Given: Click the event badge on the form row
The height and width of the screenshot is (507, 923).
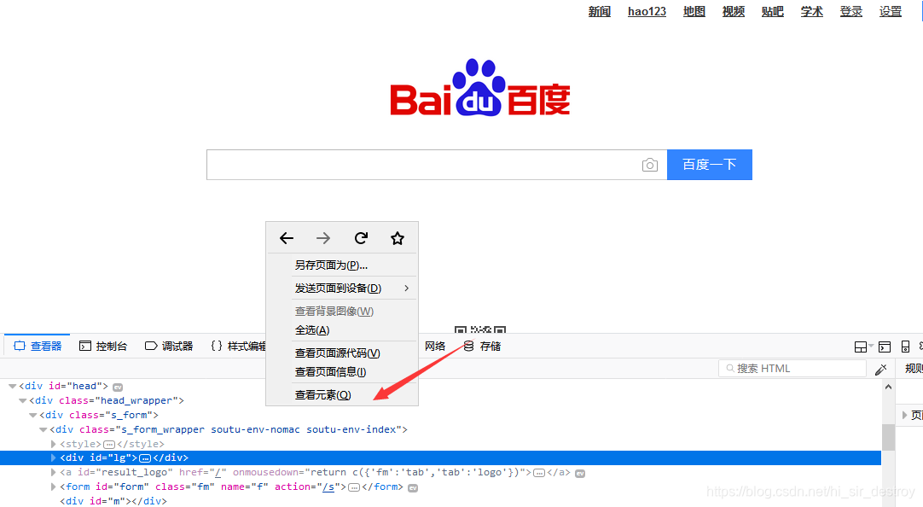Looking at the screenshot, I should (413, 487).
